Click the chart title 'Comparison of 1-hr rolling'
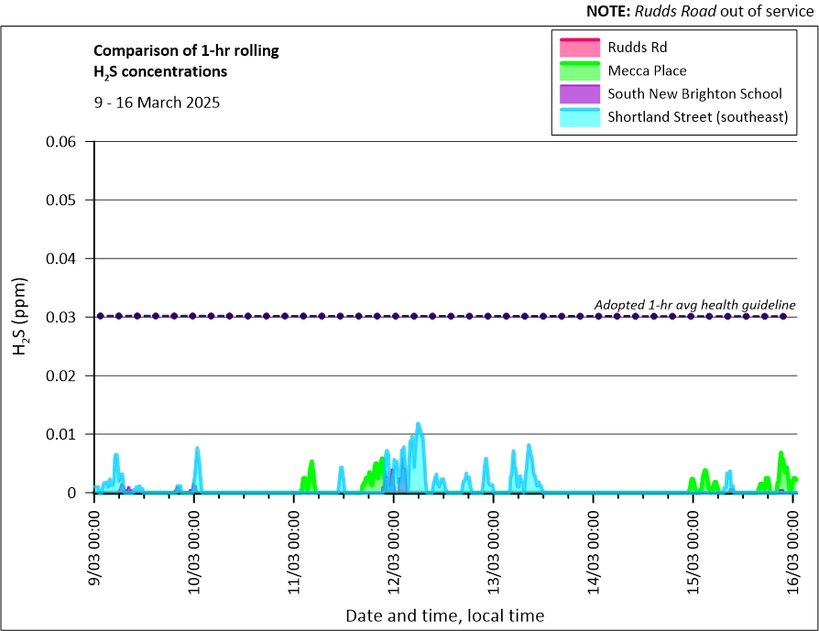The height and width of the screenshot is (631, 819). (187, 51)
